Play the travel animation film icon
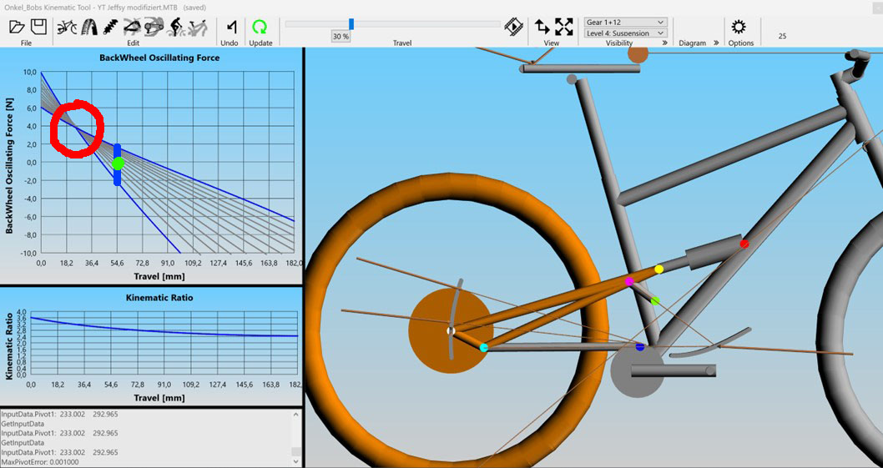This screenshot has height=468, width=883. (x=513, y=26)
